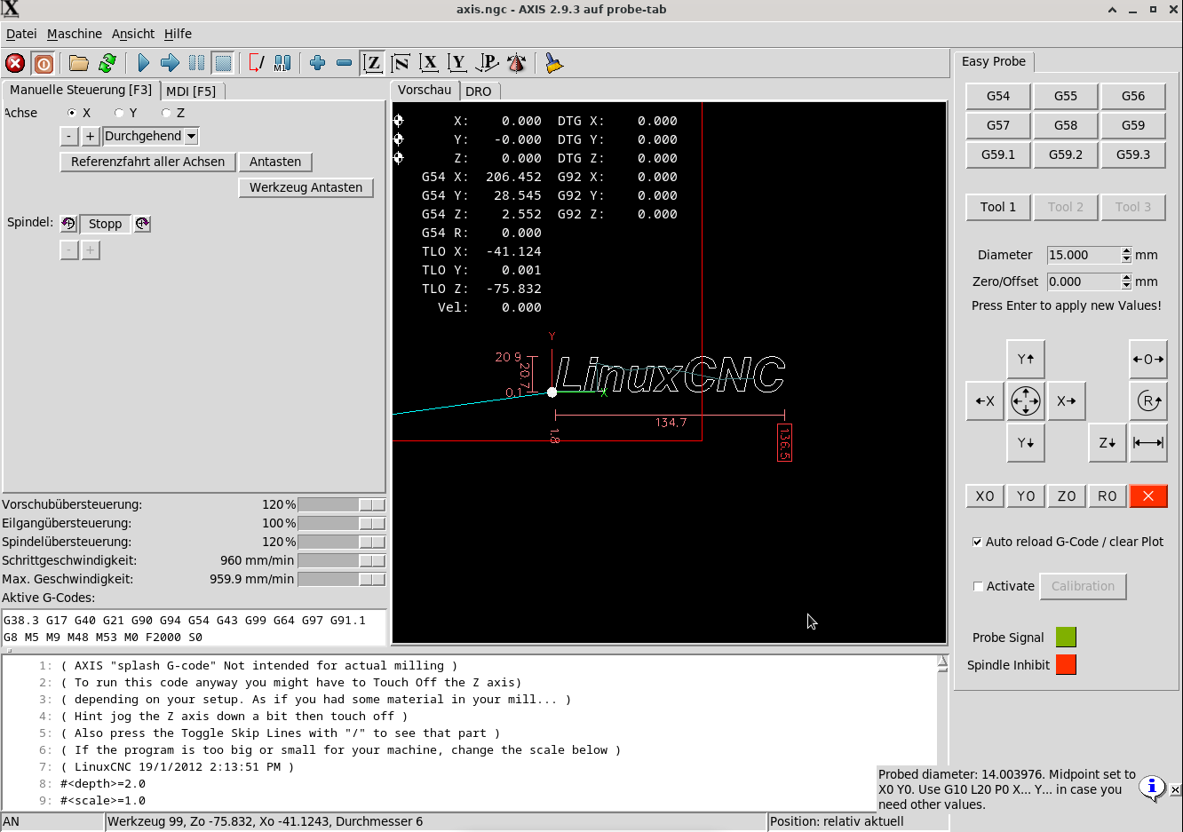Switch to DRO tab
The width and height of the screenshot is (1183, 832).
tap(478, 91)
